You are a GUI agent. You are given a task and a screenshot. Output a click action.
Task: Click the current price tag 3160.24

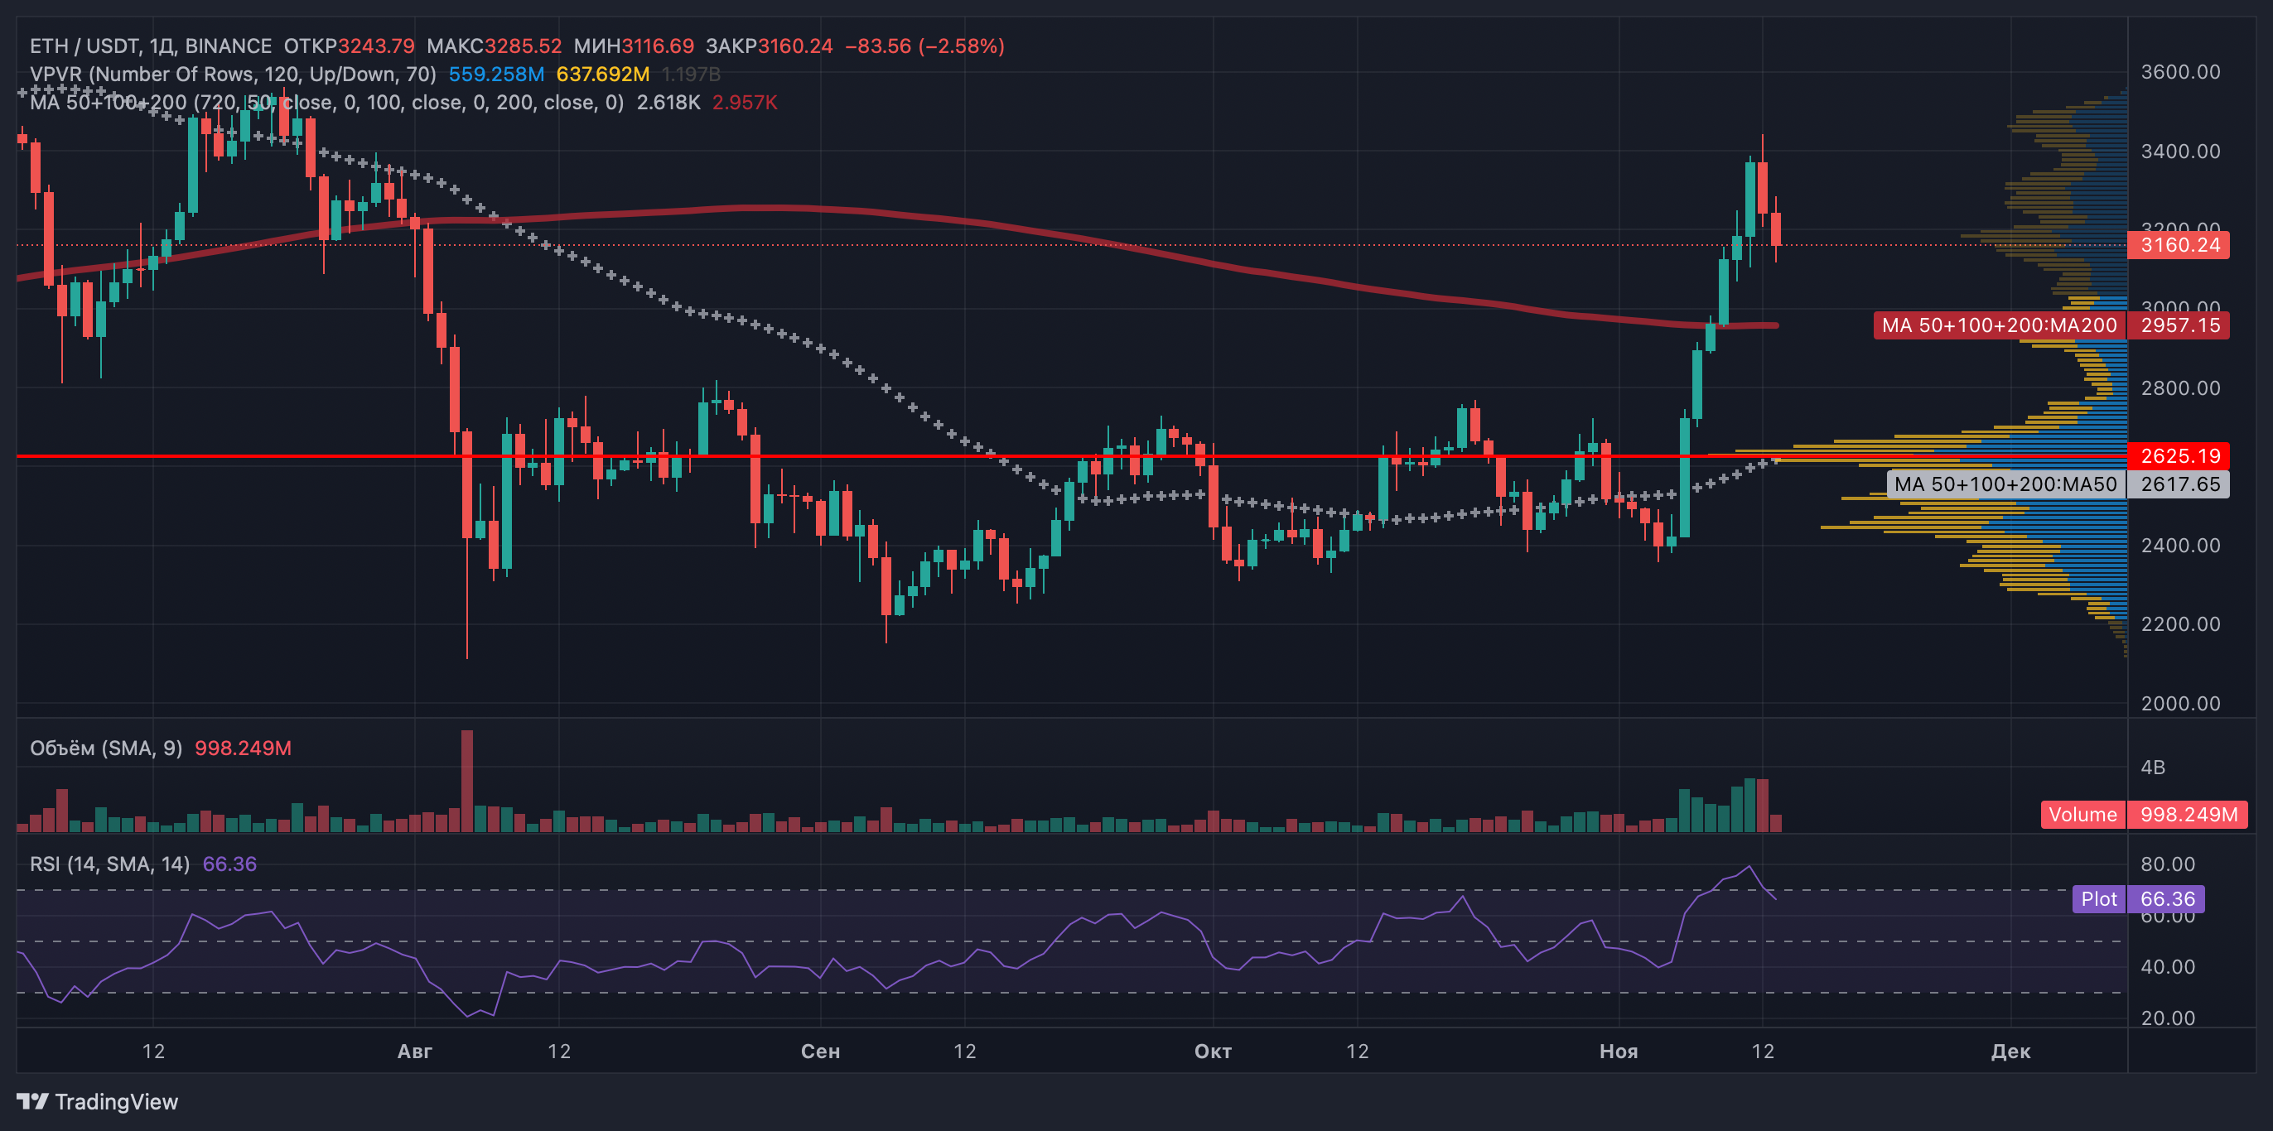[2179, 245]
